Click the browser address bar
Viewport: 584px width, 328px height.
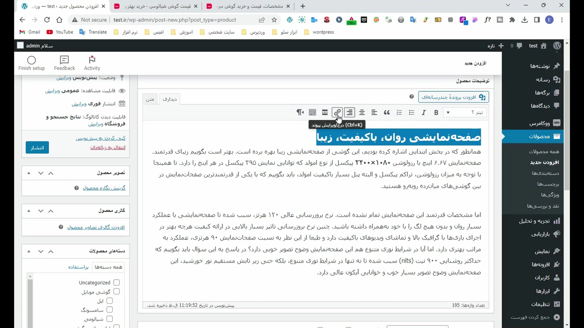pos(175,20)
